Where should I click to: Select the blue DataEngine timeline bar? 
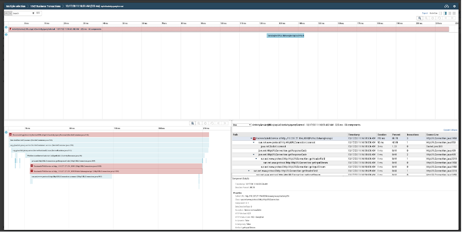click(286, 35)
